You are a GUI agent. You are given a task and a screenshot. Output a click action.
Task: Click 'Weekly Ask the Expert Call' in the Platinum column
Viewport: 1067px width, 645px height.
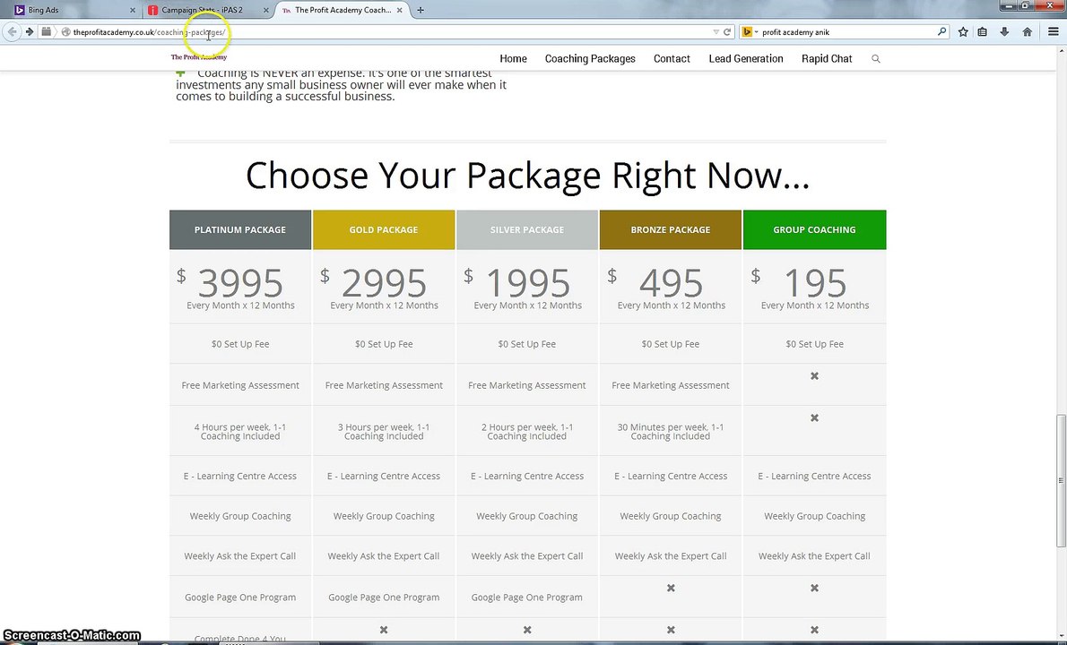click(x=240, y=556)
